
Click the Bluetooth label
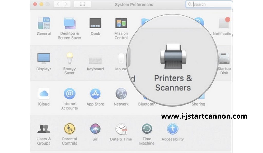[147, 104]
